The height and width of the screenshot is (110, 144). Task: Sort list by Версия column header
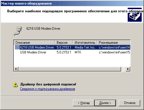(x=64, y=43)
